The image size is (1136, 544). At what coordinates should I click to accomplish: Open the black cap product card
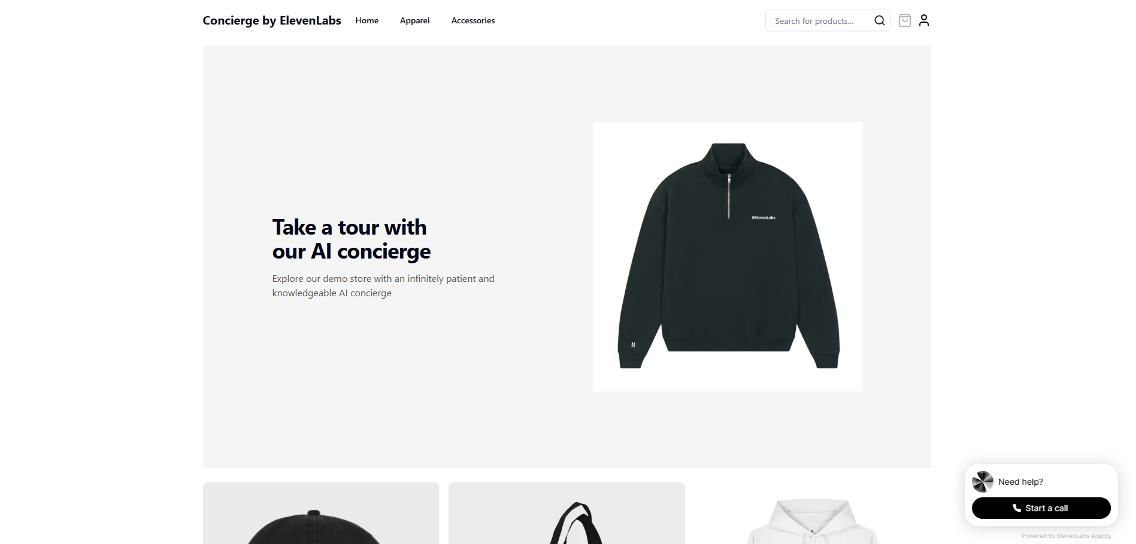click(321, 513)
